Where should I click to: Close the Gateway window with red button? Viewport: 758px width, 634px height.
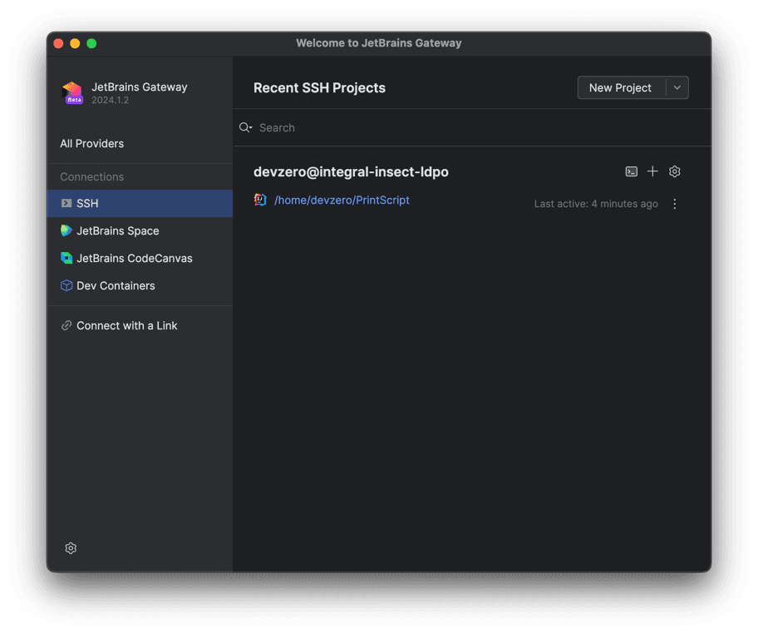tap(58, 43)
